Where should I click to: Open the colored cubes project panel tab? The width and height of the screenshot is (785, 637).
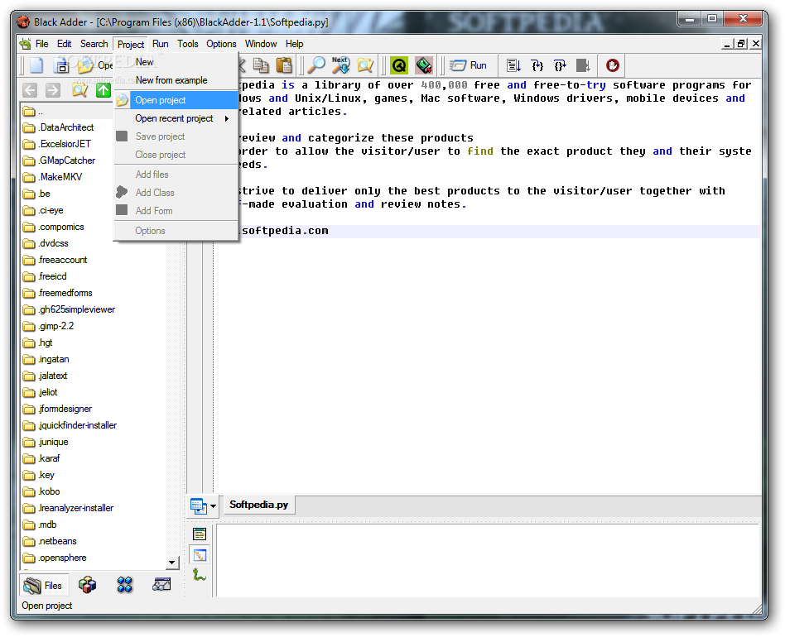click(x=87, y=585)
